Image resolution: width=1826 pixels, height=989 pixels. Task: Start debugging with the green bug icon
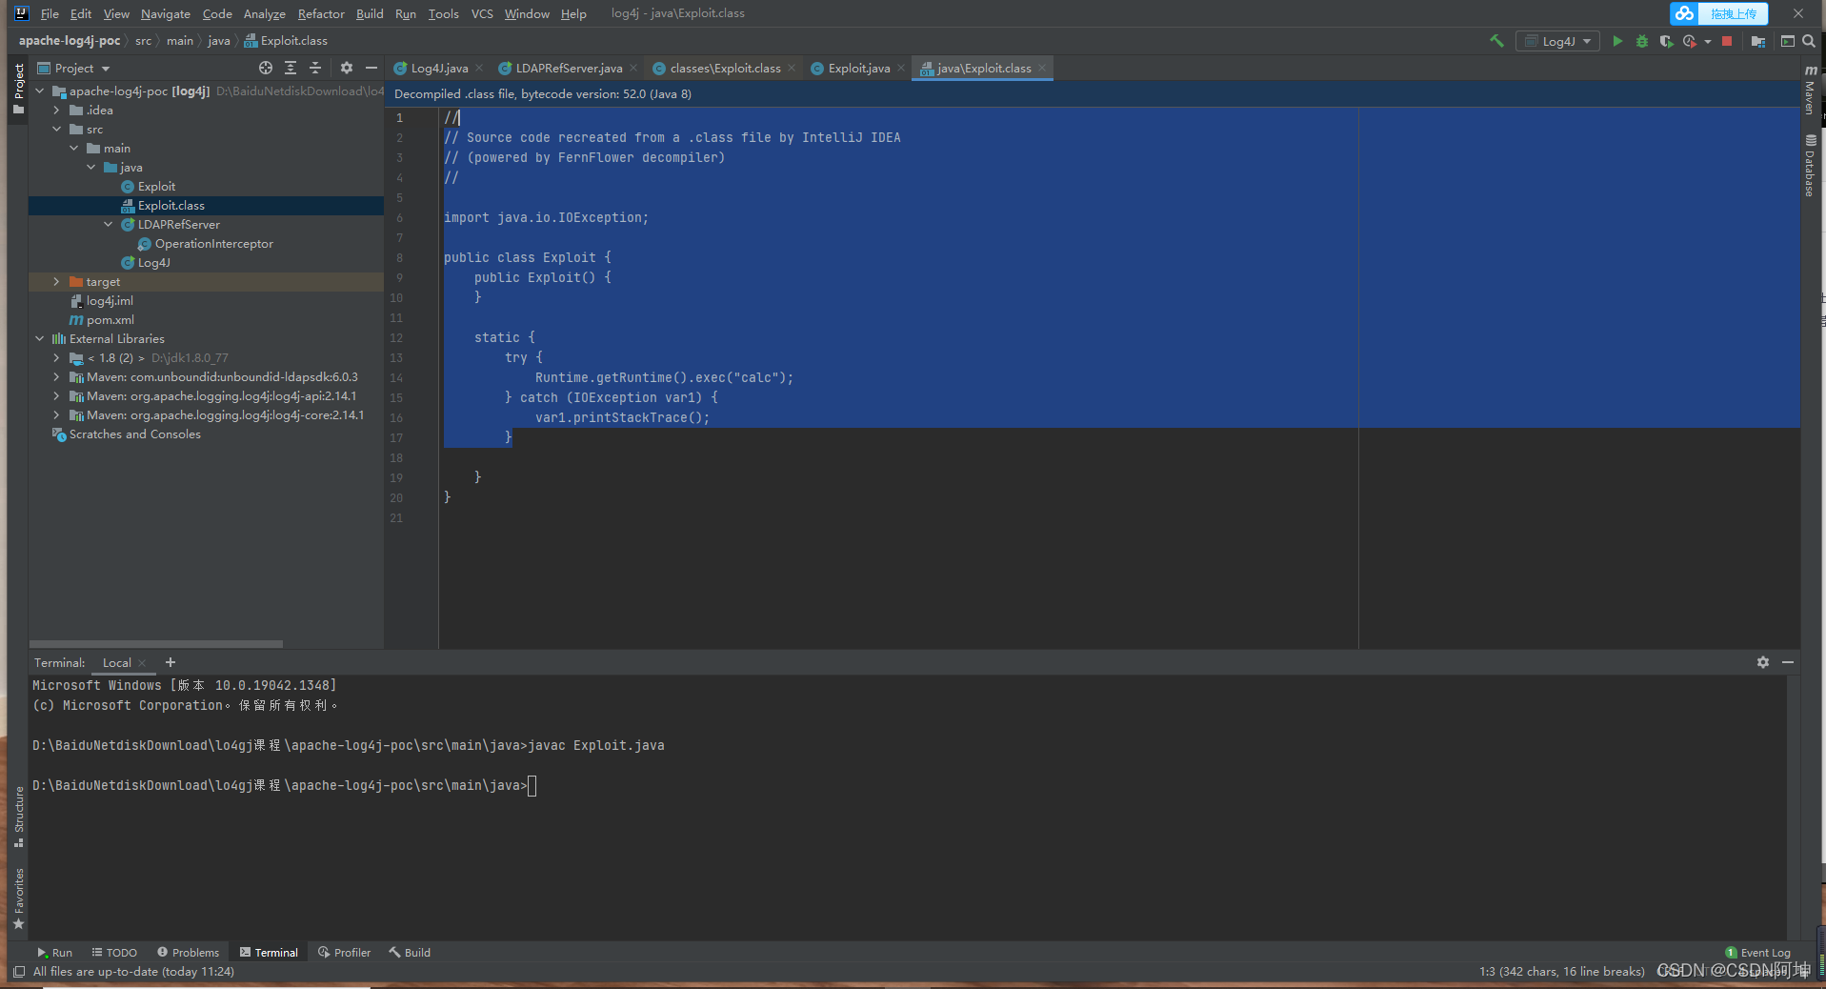click(1641, 41)
